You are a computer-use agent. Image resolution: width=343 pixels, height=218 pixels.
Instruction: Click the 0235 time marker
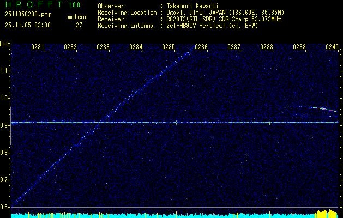[x=168, y=47]
